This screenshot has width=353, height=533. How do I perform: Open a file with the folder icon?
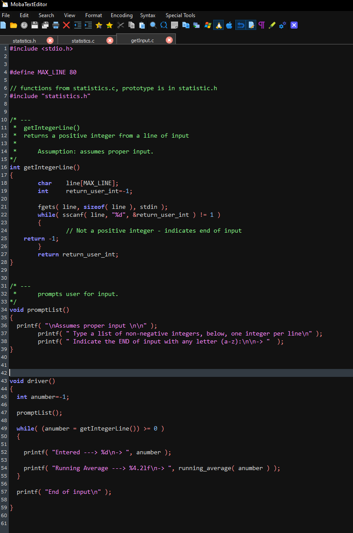coord(14,25)
